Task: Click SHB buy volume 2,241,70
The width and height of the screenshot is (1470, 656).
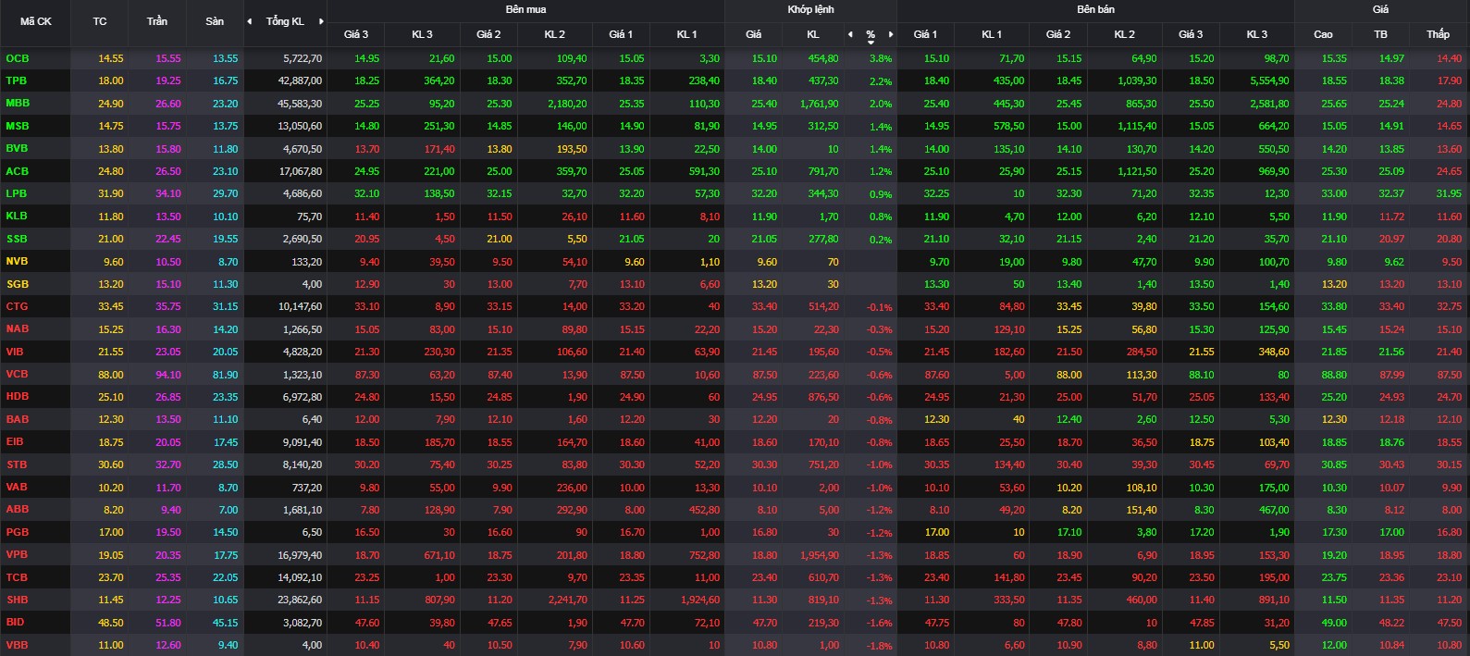Action: point(567,600)
